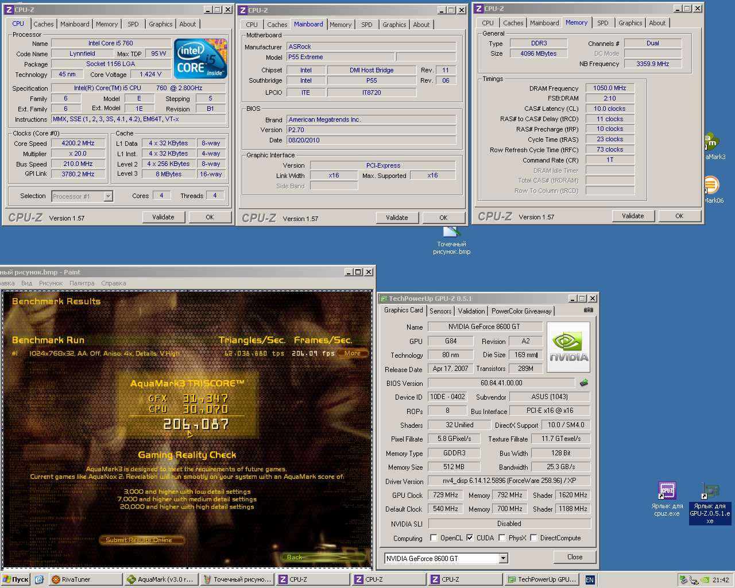The image size is (735, 588).
Task: Switch to Точечный рисунок Paint taskbar button
Action: pyautogui.click(x=238, y=579)
